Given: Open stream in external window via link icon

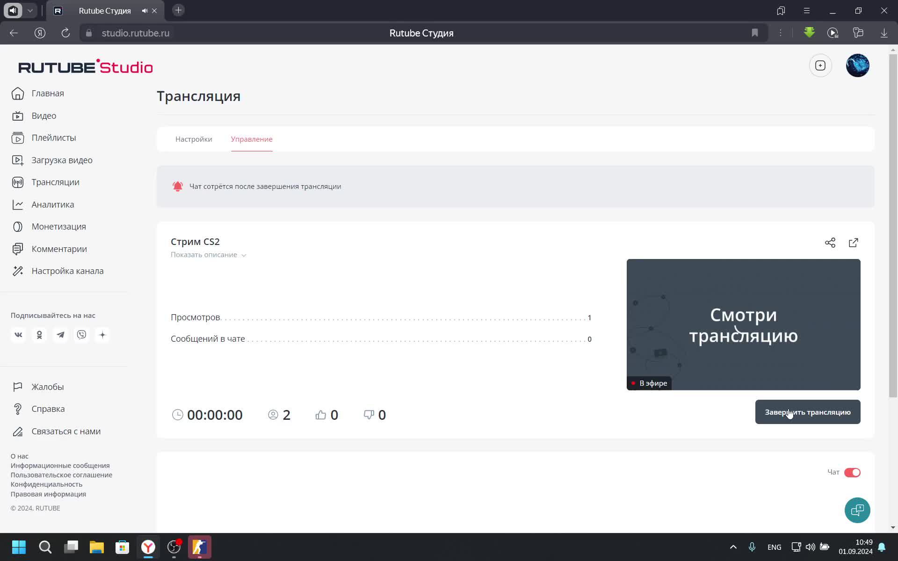Looking at the screenshot, I should tap(853, 243).
